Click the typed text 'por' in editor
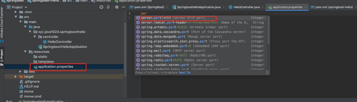357x102 pixels. (x=144, y=13)
